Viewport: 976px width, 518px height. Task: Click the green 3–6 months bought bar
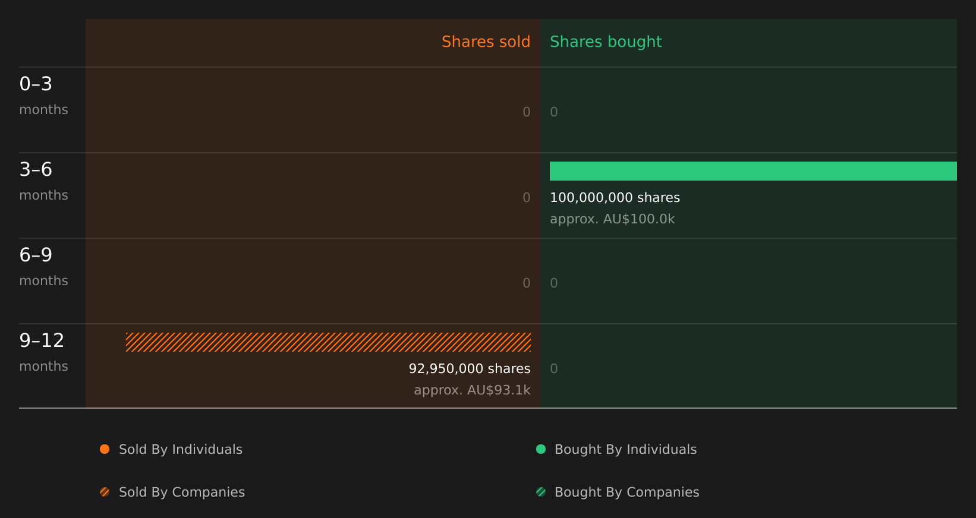753,171
